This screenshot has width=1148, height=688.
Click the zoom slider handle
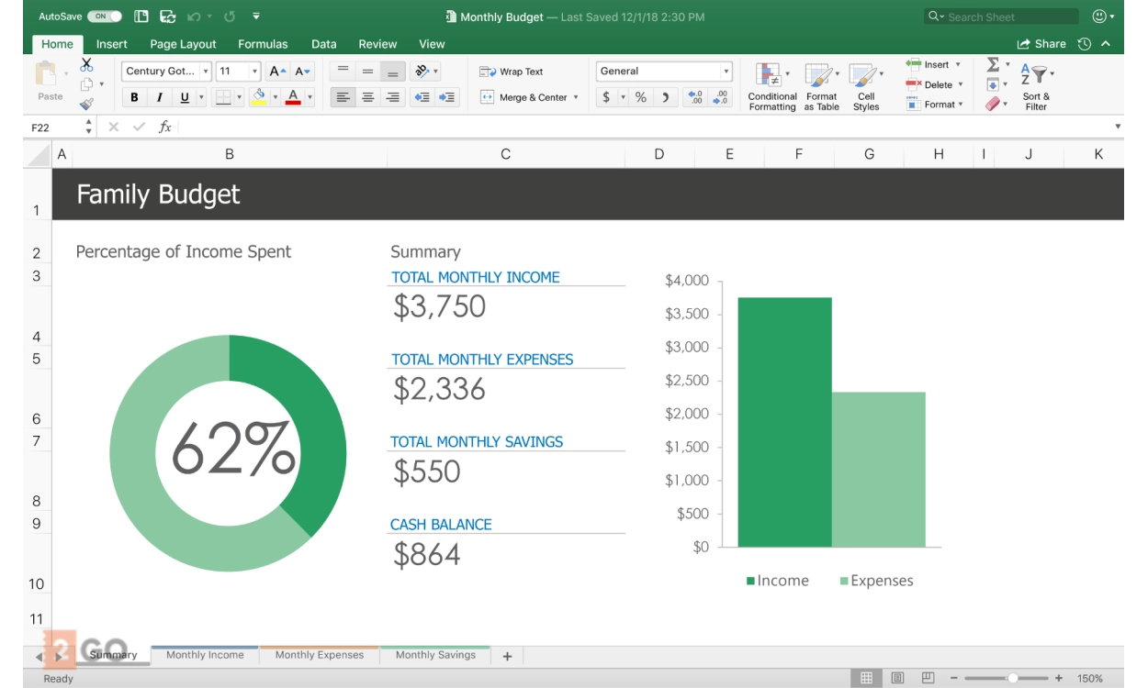[1012, 678]
